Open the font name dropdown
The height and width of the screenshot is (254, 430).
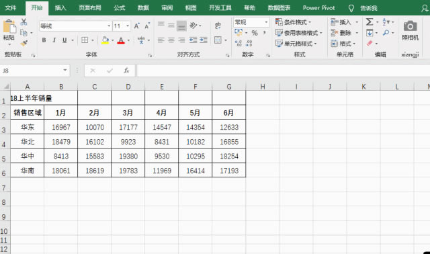[109, 26]
